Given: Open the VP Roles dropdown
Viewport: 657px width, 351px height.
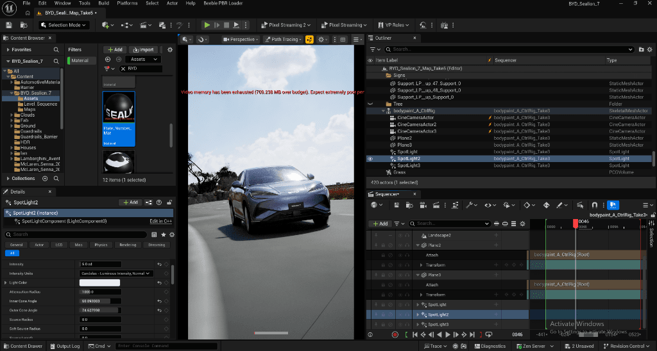Looking at the screenshot, I should click(393, 25).
